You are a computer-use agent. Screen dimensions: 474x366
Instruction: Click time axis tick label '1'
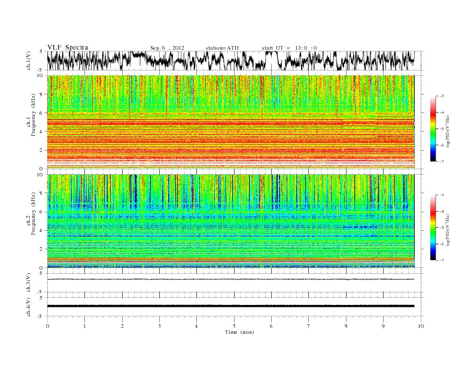[84, 326]
